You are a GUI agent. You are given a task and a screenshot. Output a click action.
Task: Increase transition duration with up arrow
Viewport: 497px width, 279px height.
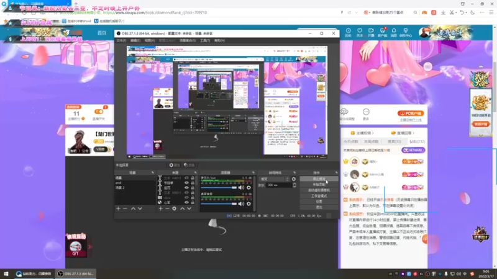coord(294,184)
